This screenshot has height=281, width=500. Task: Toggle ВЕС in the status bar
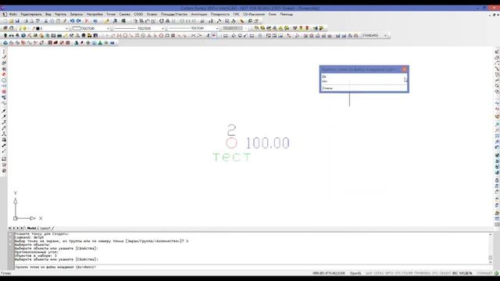[x=455, y=273]
